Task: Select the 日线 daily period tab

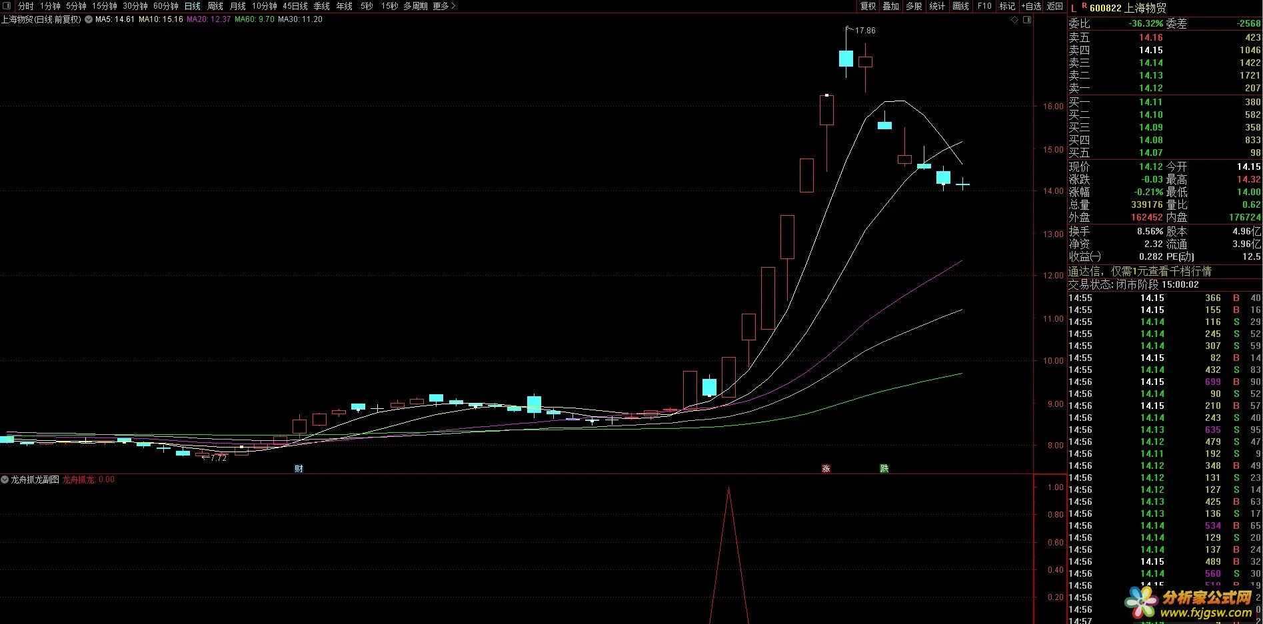Action: click(x=193, y=6)
